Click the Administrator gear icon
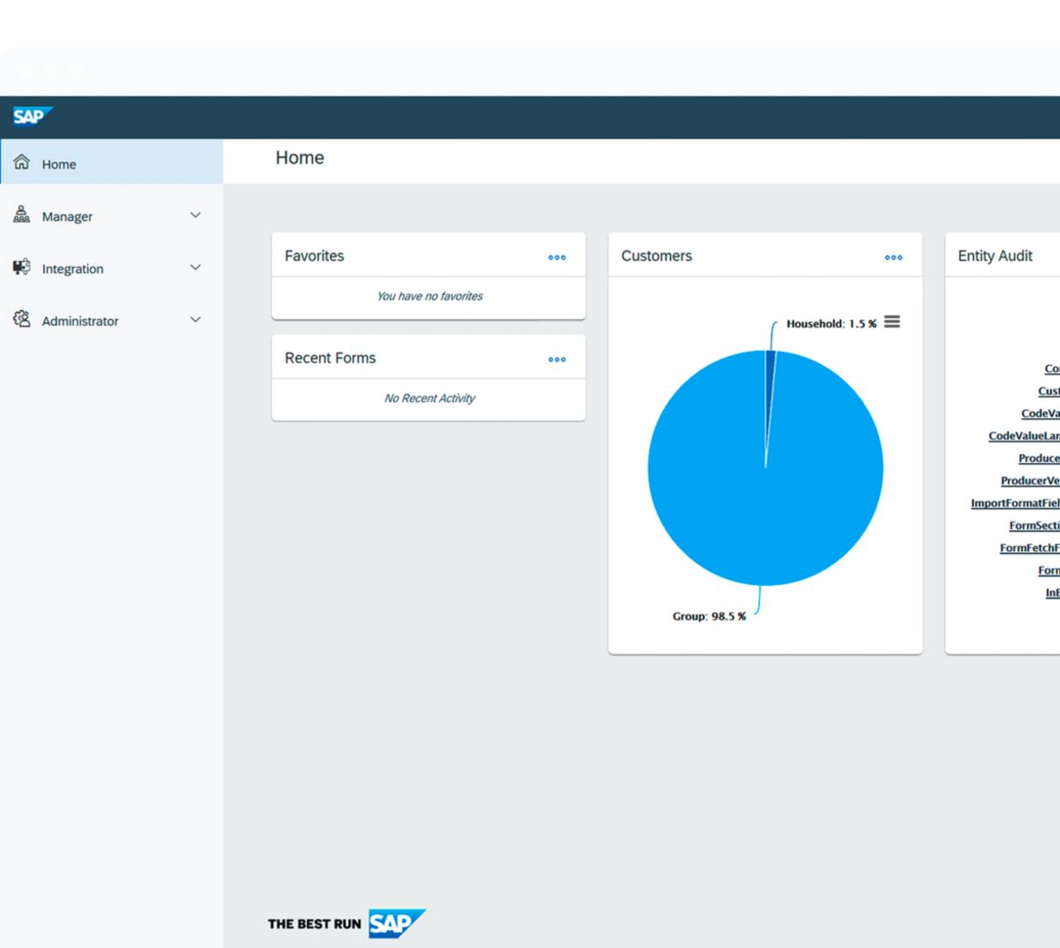The image size is (1060, 948). click(x=22, y=320)
